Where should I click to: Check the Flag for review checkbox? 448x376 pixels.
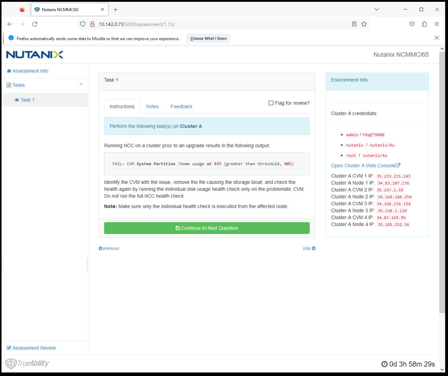[271, 103]
